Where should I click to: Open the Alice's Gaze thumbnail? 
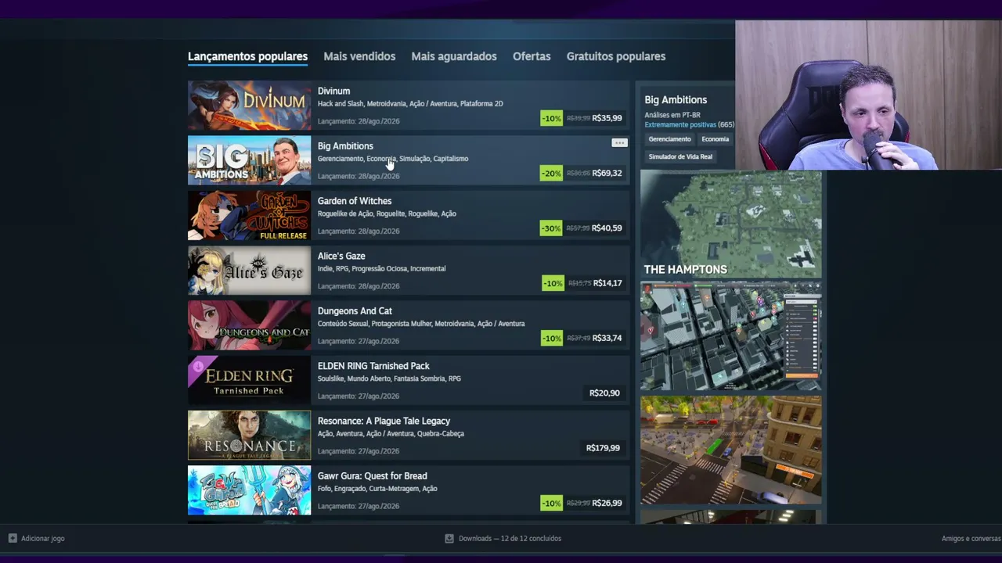249,271
